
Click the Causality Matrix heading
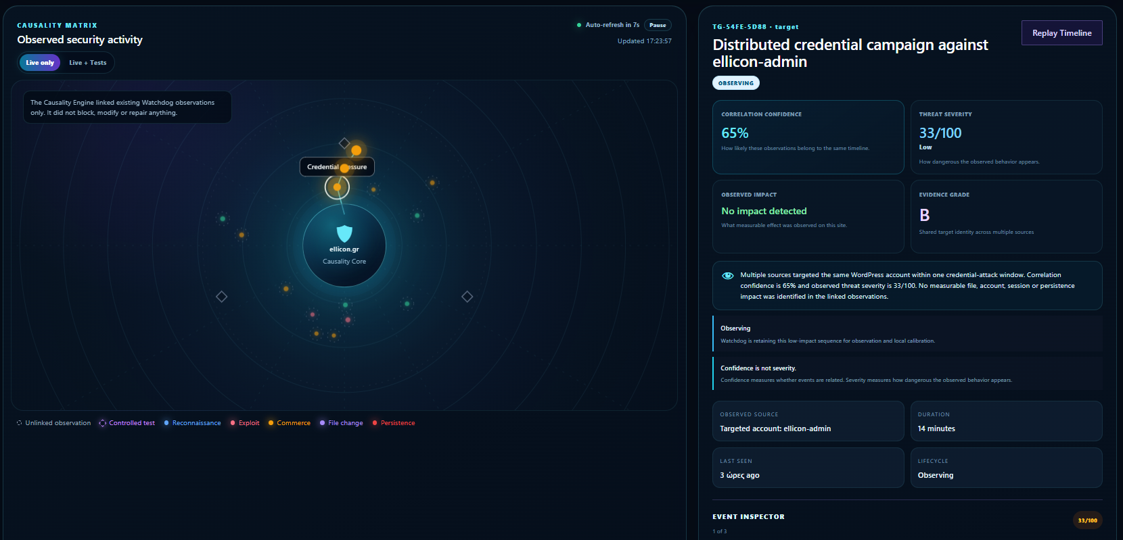[x=58, y=26]
